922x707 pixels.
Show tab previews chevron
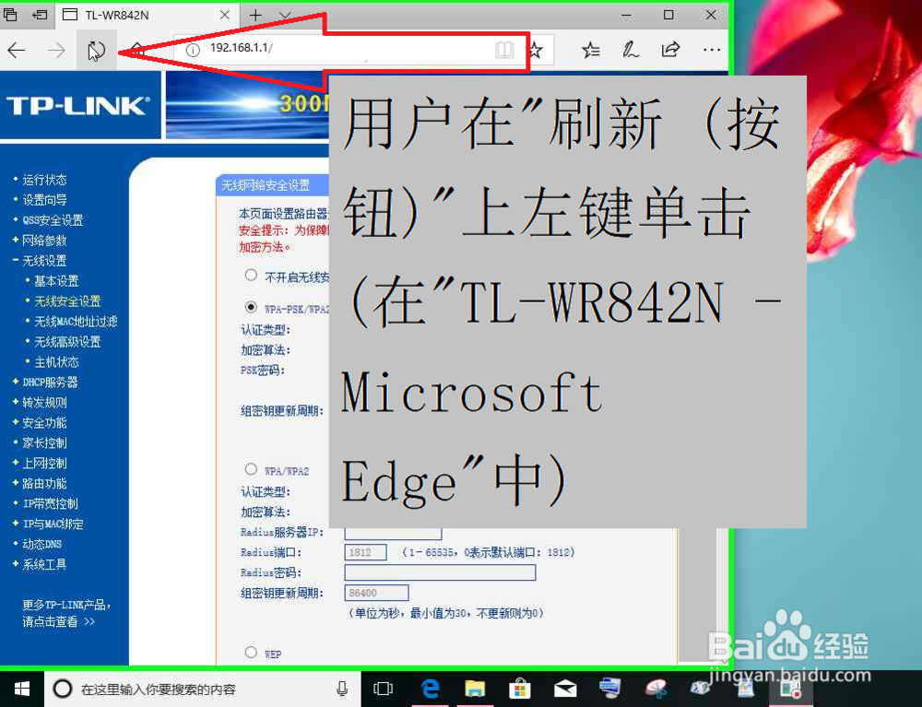[285, 15]
